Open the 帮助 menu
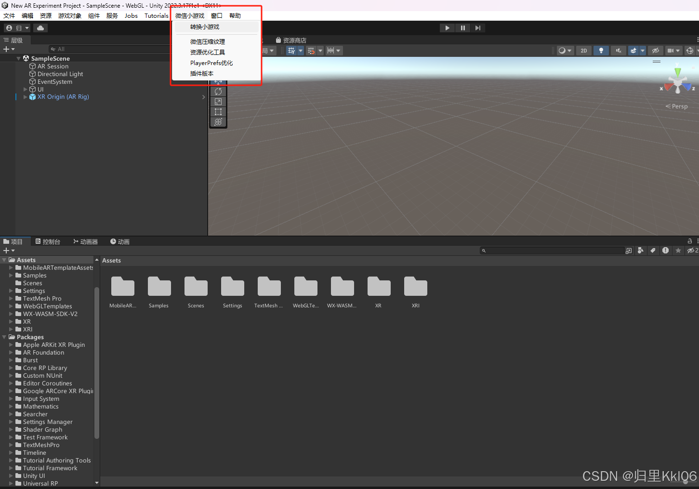The height and width of the screenshot is (489, 699). coord(235,16)
